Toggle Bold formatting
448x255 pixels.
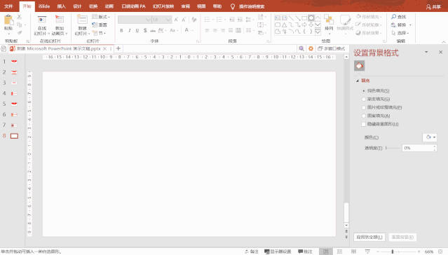click(x=121, y=30)
